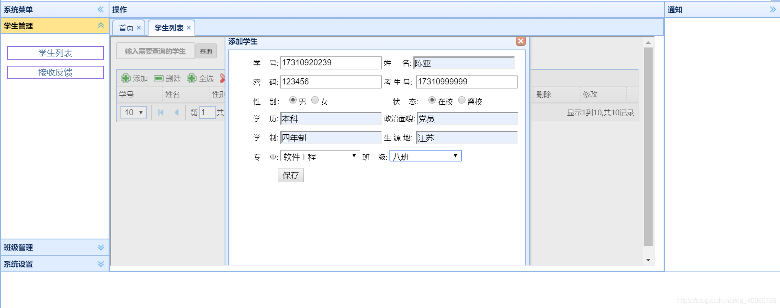Select 离校 status radio button

point(462,100)
